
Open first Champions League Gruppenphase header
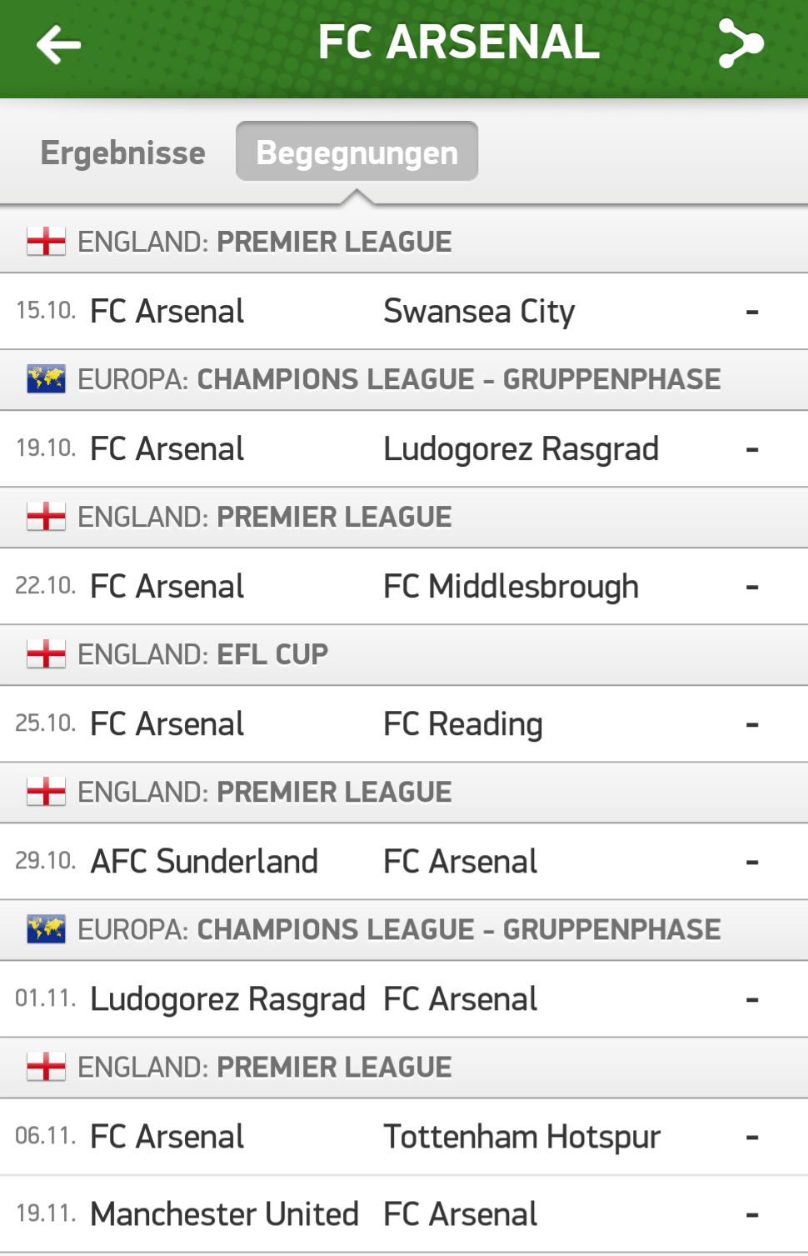point(404,380)
